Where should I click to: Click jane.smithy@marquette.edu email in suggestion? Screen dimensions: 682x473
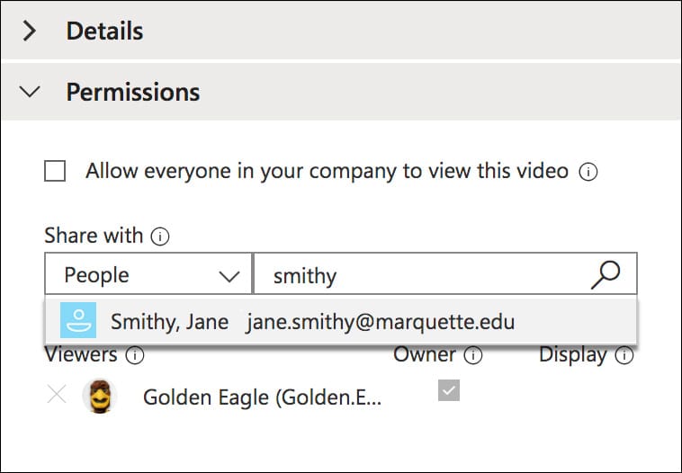381,321
